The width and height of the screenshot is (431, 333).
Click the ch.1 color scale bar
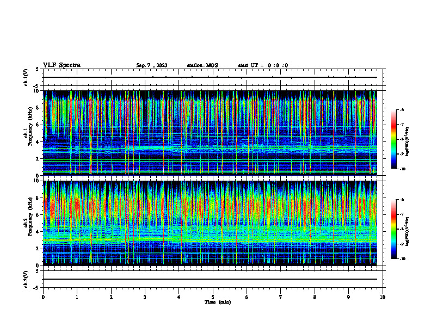click(393, 139)
